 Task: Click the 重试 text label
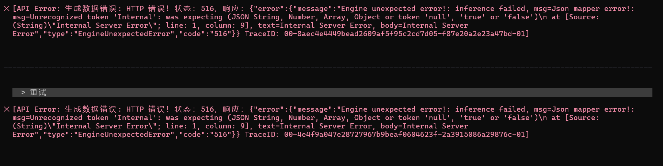(x=38, y=93)
